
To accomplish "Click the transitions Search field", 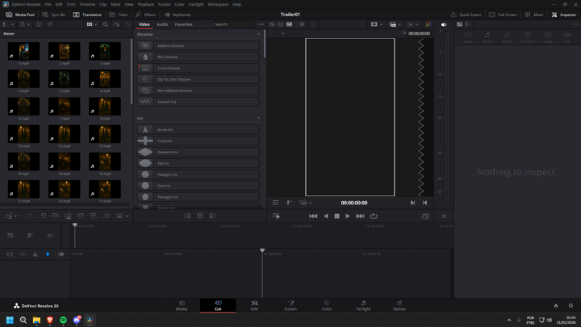I will tap(232, 24).
